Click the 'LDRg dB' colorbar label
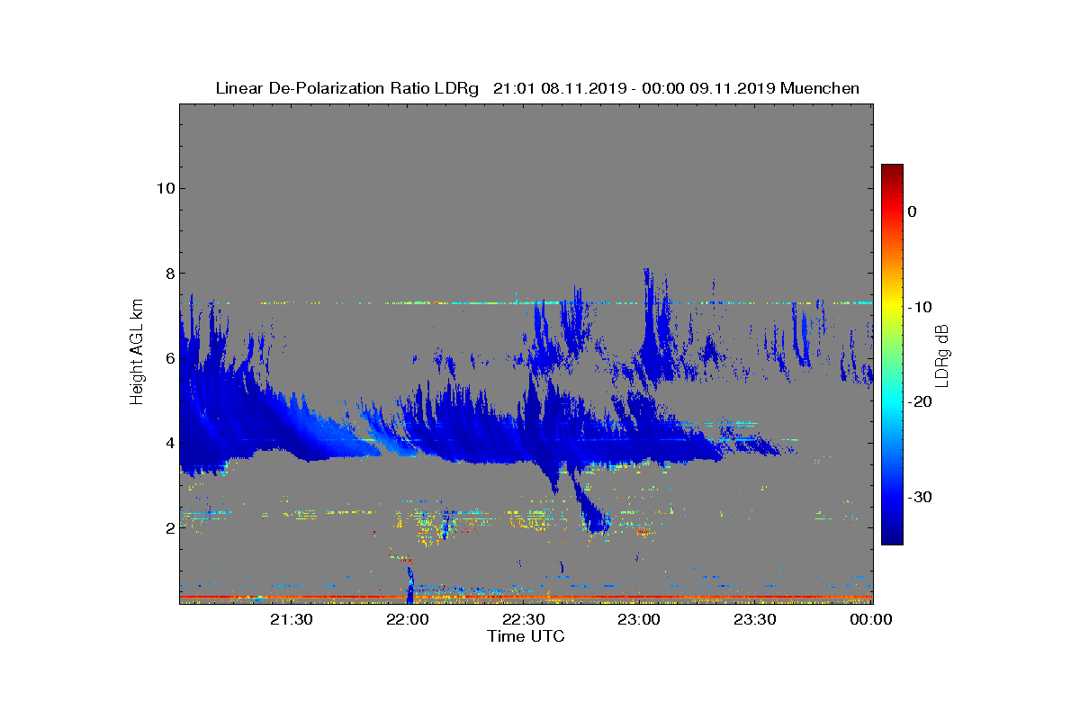 tap(943, 355)
